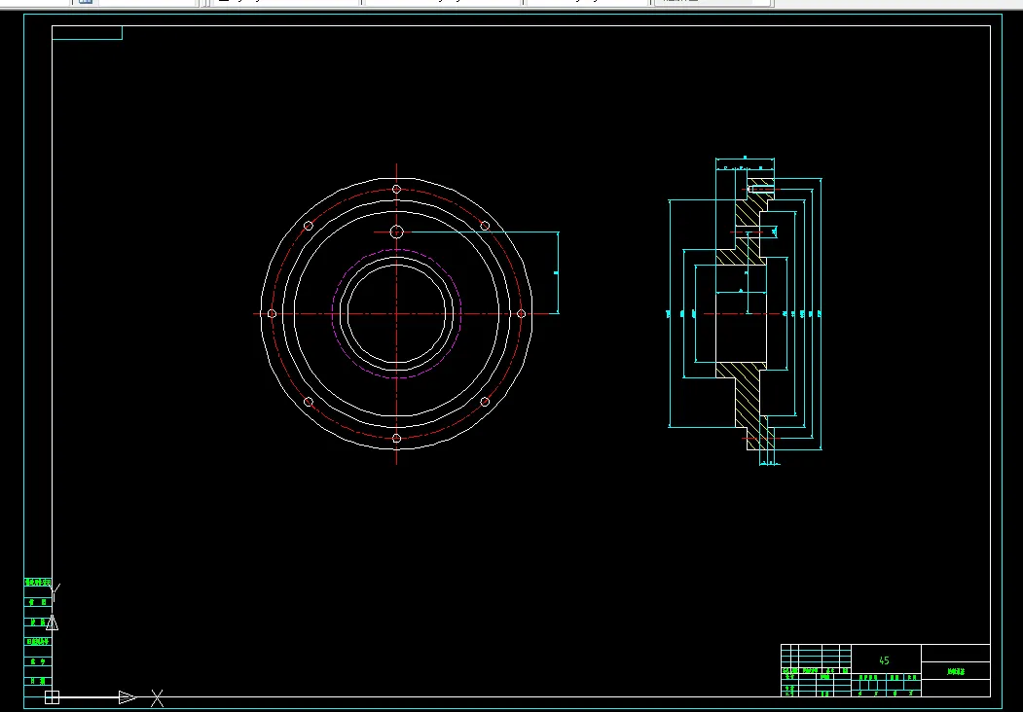Click the UCS X-axis arrowhead

coord(128,697)
